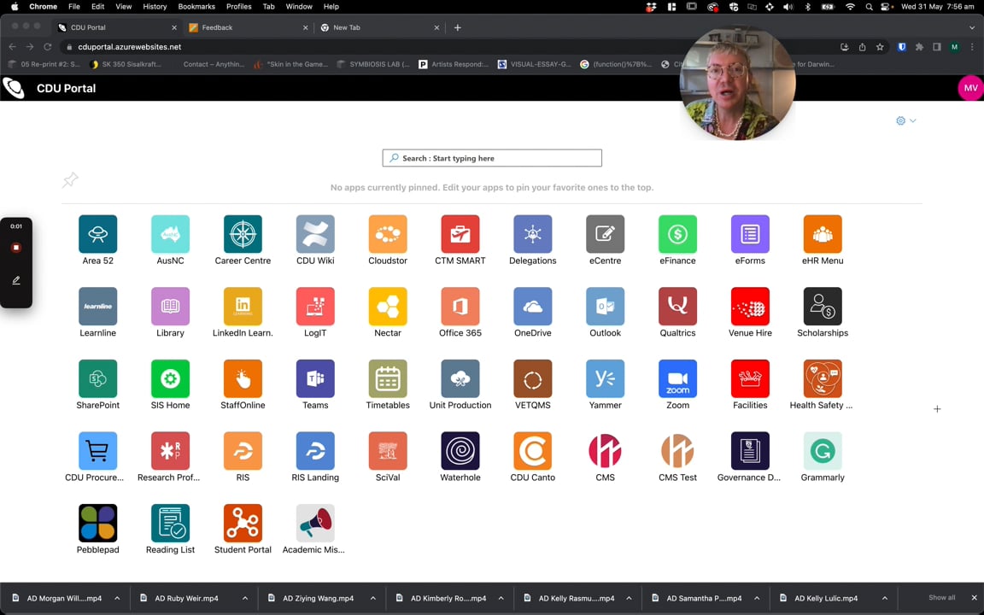
Task: Open Yammer app tile
Action: [605, 378]
